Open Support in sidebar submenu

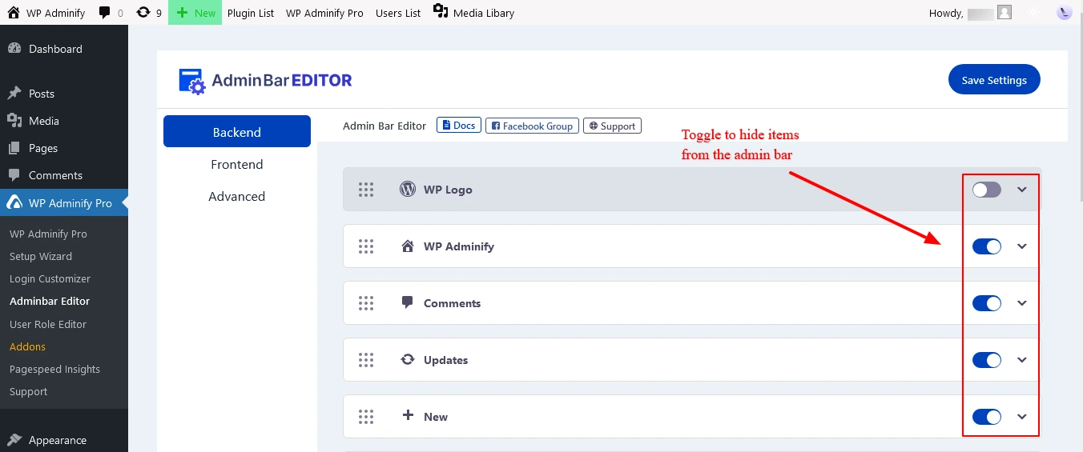point(28,391)
